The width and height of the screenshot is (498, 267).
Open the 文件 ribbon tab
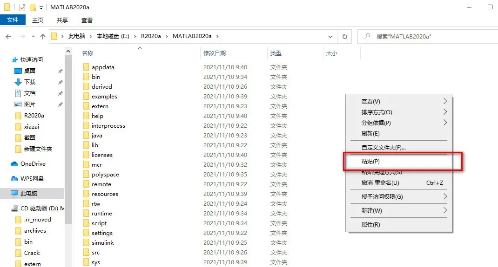coord(13,20)
